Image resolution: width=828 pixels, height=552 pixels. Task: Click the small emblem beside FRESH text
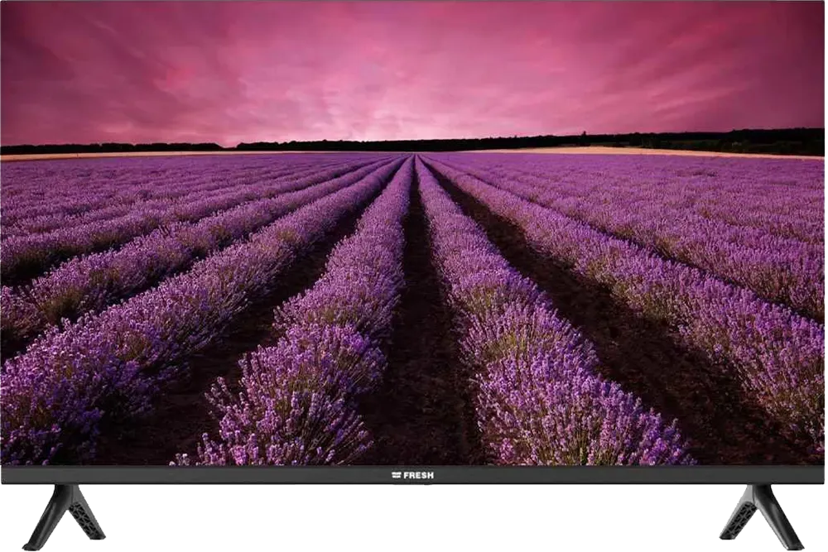point(396,475)
